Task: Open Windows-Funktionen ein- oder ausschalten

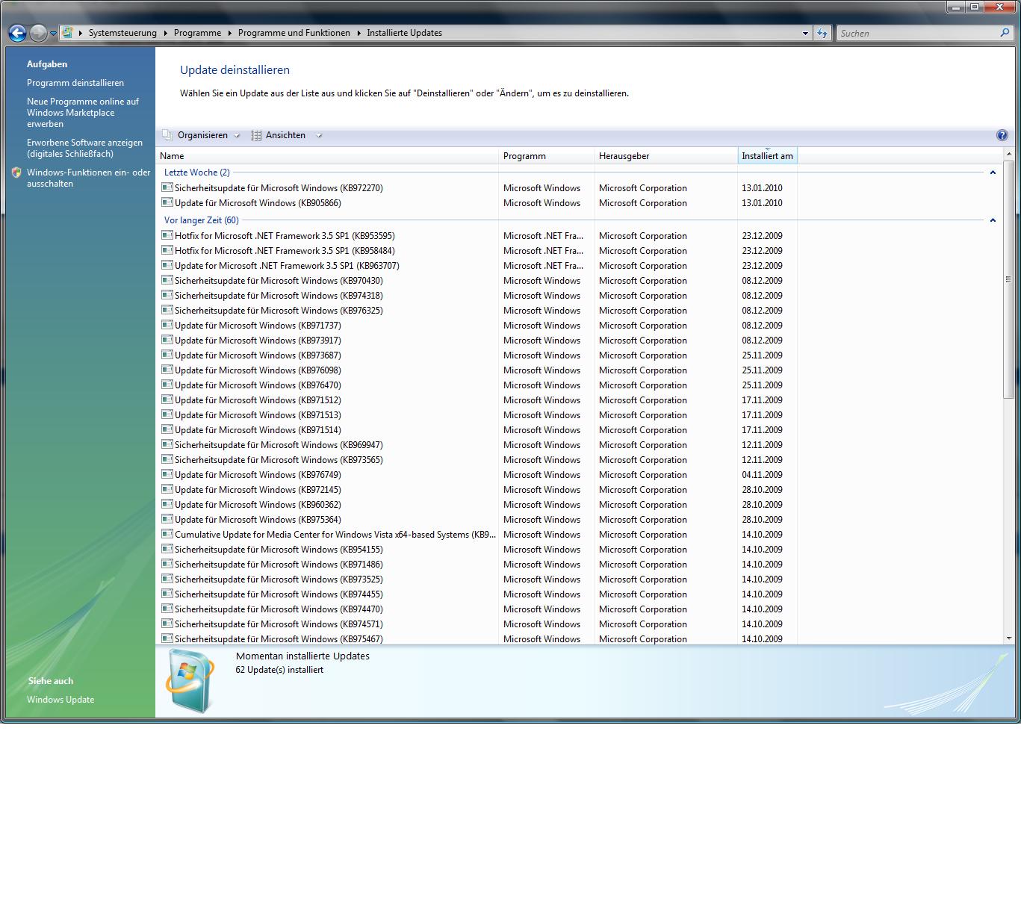Action: point(88,178)
